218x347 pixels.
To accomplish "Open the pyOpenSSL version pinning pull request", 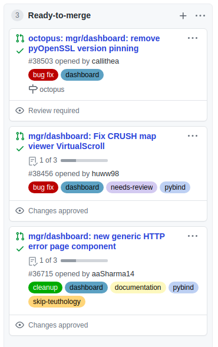I will [x=94, y=44].
